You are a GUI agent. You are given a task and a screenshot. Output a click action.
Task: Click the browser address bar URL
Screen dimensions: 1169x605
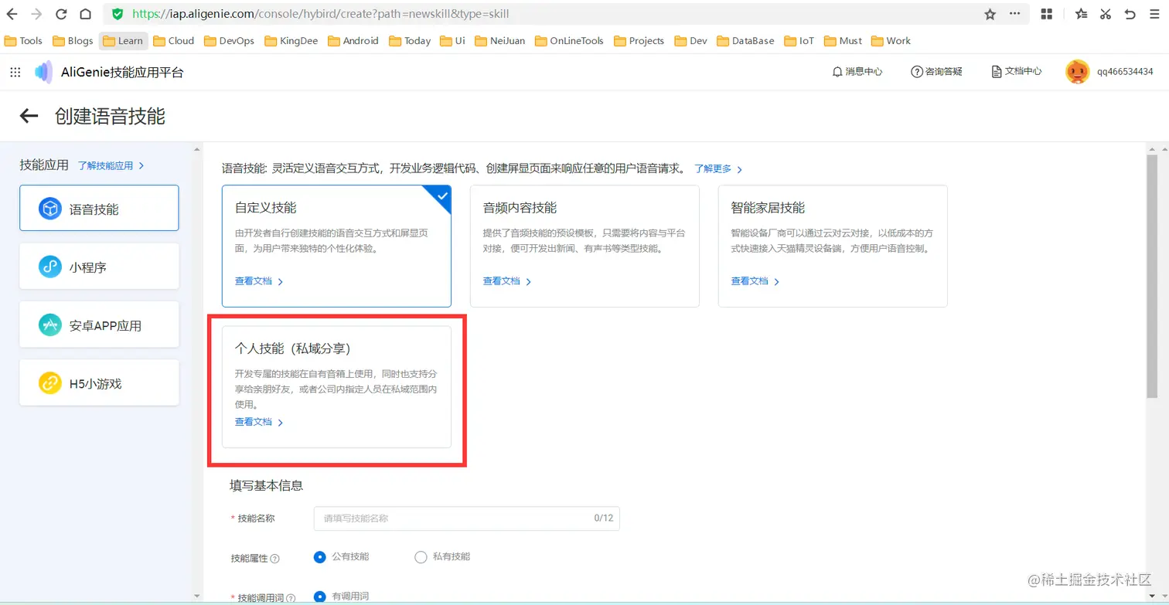(321, 14)
